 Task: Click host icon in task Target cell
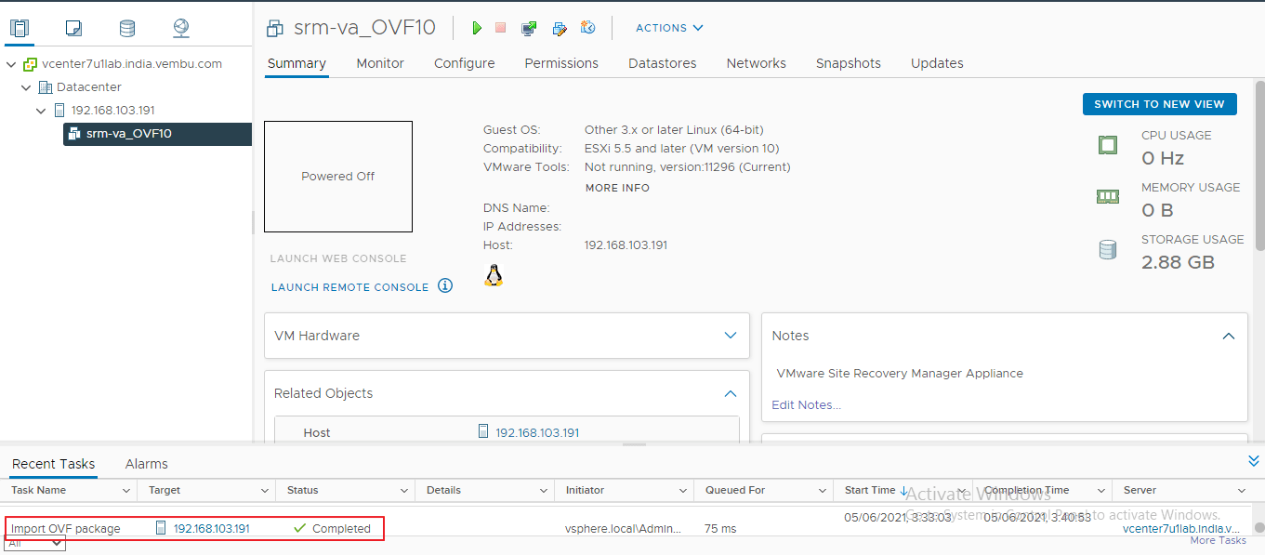(161, 528)
